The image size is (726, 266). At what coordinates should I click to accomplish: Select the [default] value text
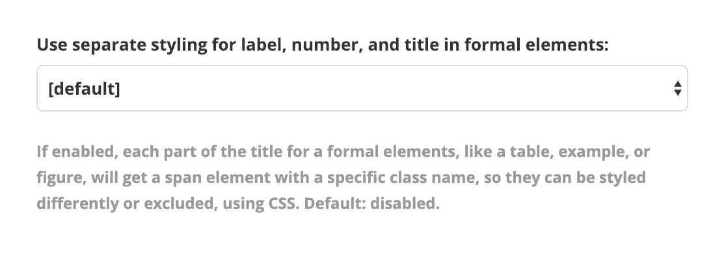(x=84, y=88)
